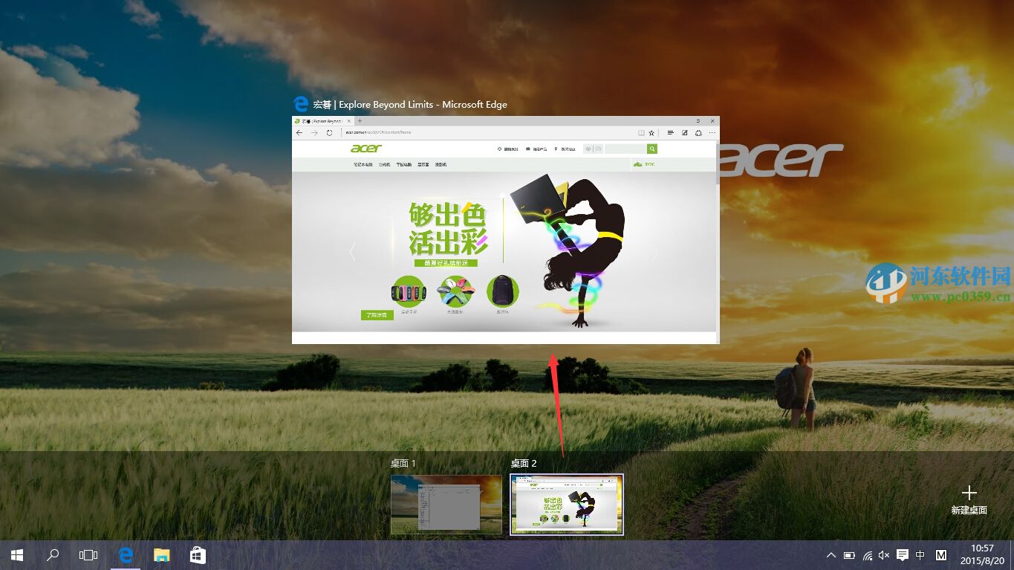Select 笔记本电脑 in the Acer navigation menu
The width and height of the screenshot is (1014, 570).
click(x=364, y=164)
